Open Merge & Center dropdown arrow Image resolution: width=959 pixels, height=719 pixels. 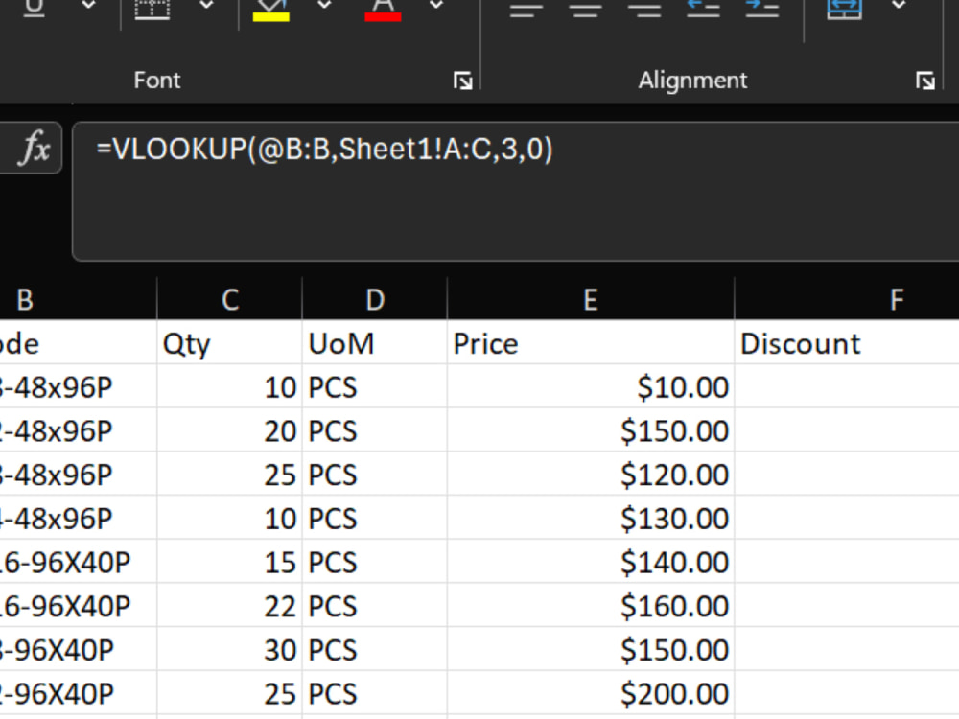[899, 5]
